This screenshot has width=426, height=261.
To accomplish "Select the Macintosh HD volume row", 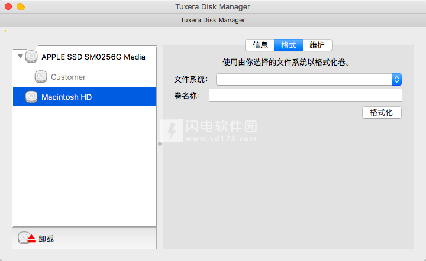I will coord(85,97).
